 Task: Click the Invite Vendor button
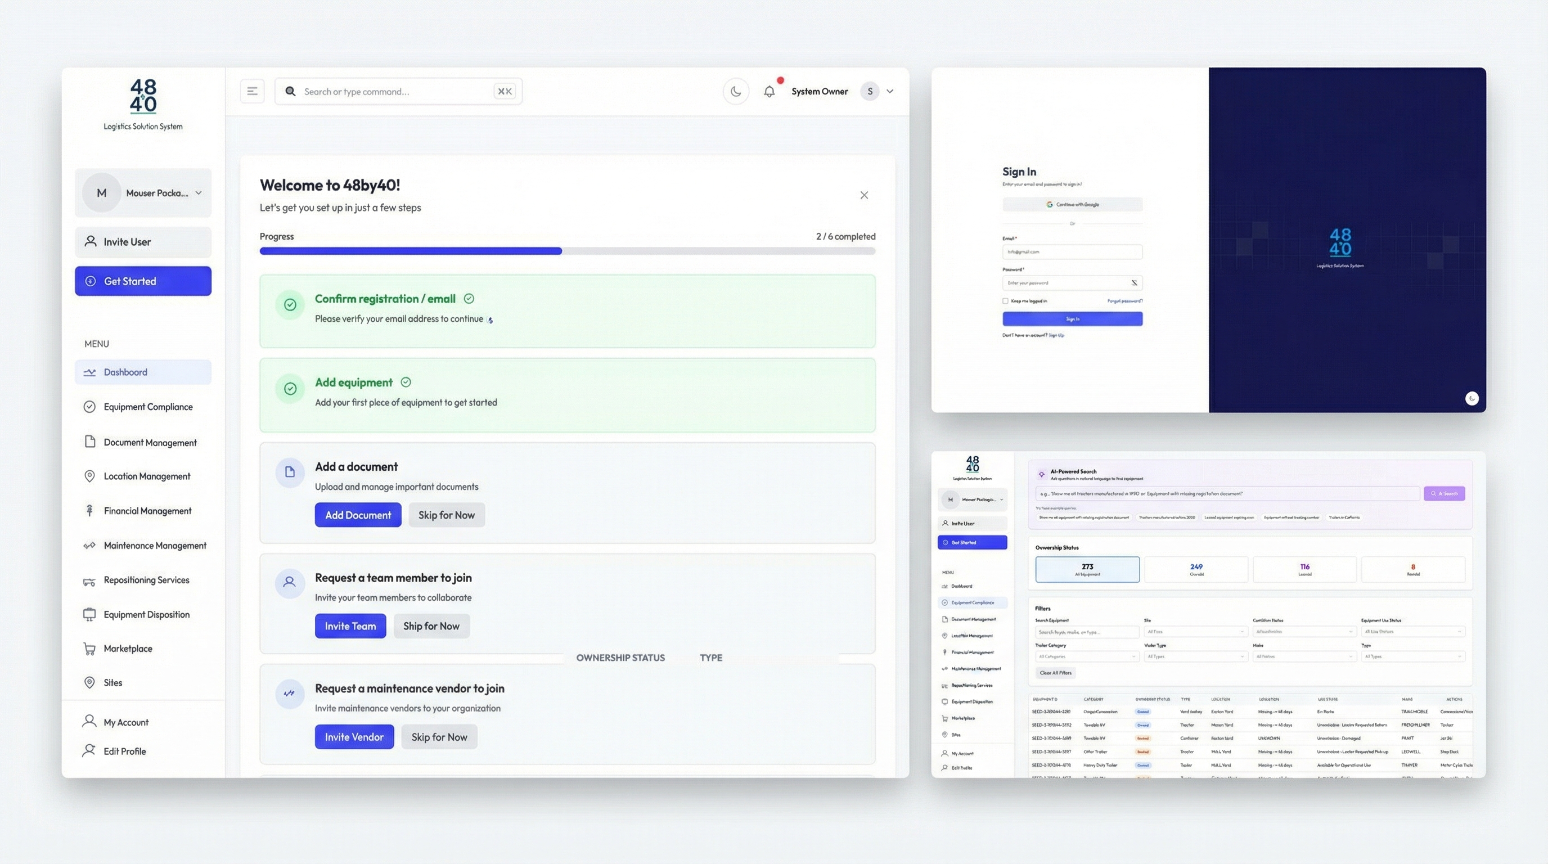[354, 737]
